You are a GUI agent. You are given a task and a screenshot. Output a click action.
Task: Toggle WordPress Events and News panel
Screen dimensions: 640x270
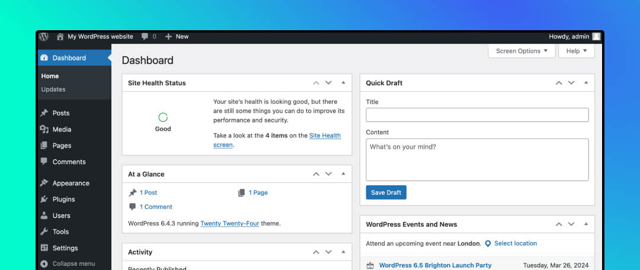(586, 224)
